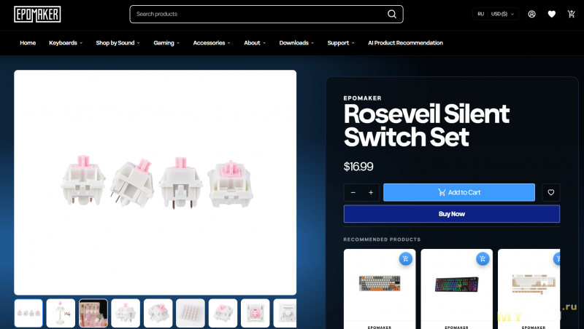Open the wishlist heart icon in header

[x=552, y=14]
